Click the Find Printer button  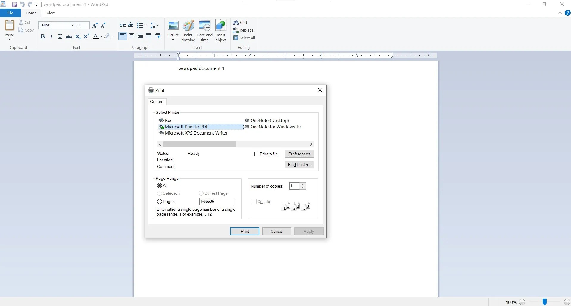[x=299, y=165]
